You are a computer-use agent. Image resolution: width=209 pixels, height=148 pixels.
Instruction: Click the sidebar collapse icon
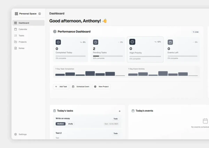(x=40, y=14)
